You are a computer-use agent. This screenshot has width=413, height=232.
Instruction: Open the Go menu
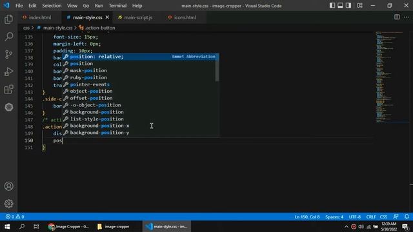click(86, 6)
